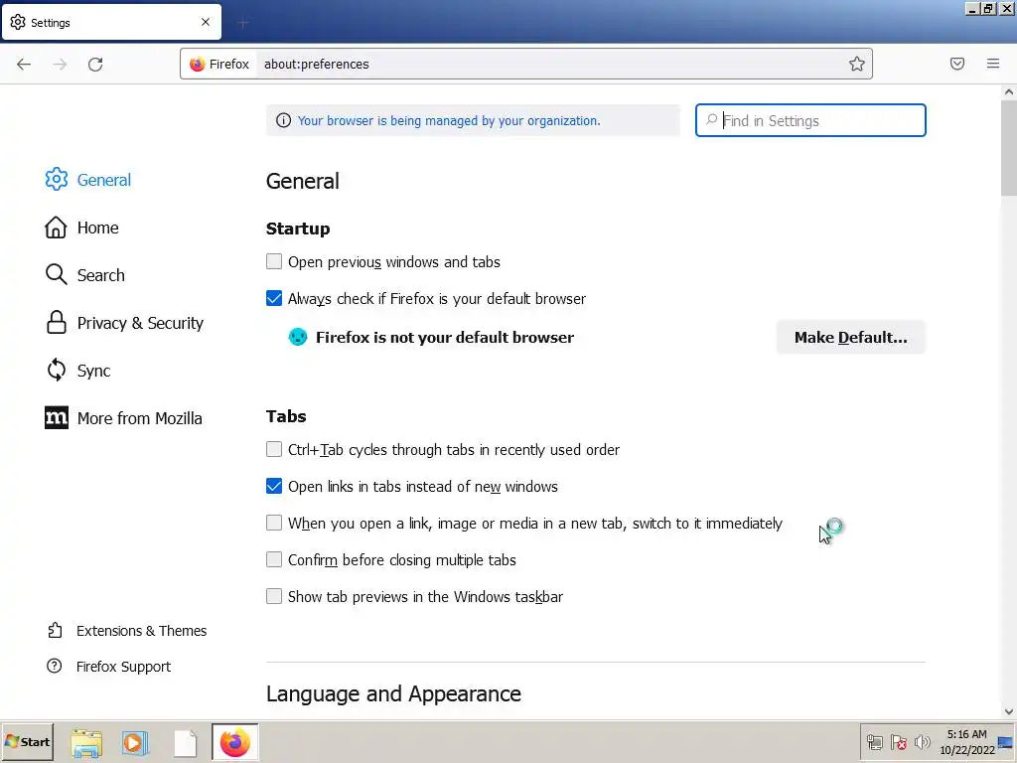Go back using the back arrow

point(24,64)
